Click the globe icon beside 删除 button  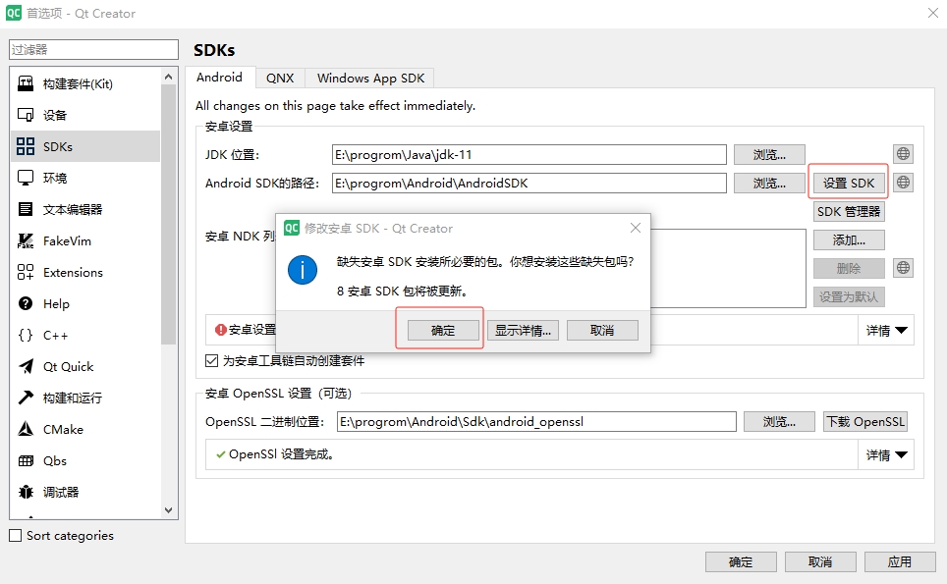click(903, 268)
